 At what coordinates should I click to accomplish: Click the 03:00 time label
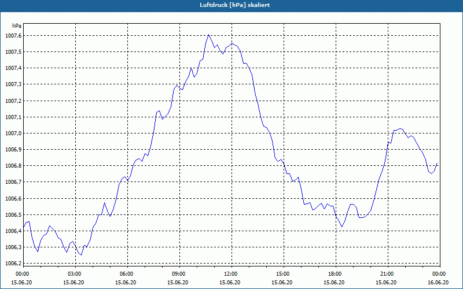pyautogui.click(x=76, y=274)
